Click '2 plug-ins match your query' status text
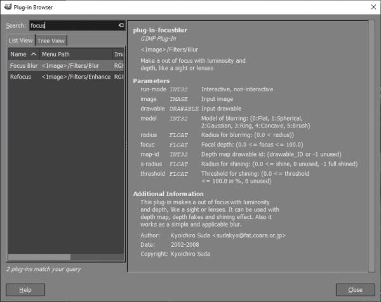The width and height of the screenshot is (381, 302). (x=44, y=269)
